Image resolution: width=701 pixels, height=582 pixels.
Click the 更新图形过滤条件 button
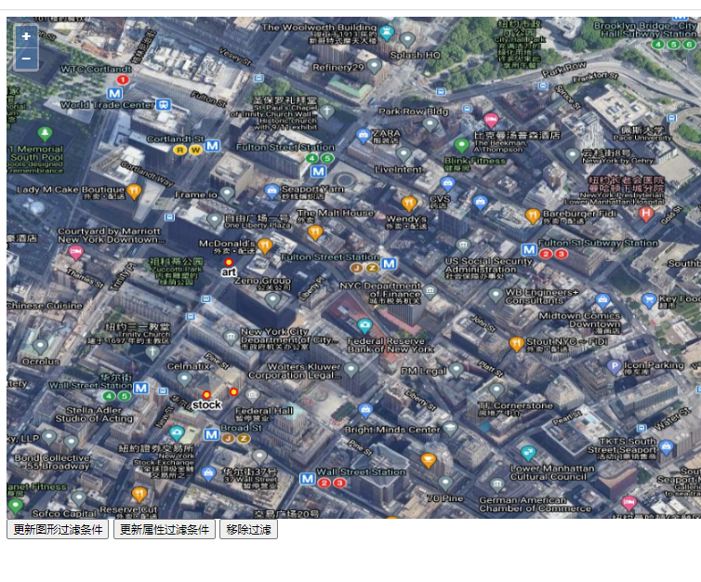point(58,529)
